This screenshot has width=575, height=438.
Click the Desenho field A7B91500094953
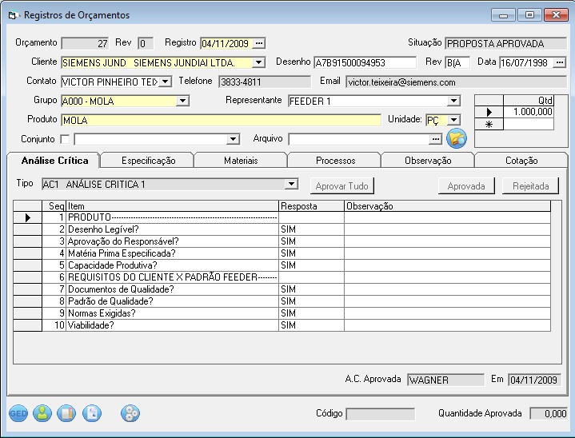click(x=365, y=62)
